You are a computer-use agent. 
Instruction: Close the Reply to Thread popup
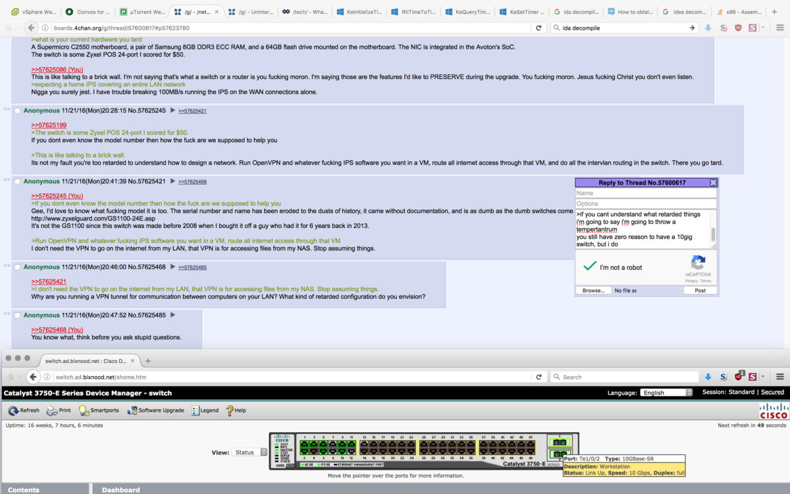(x=713, y=182)
